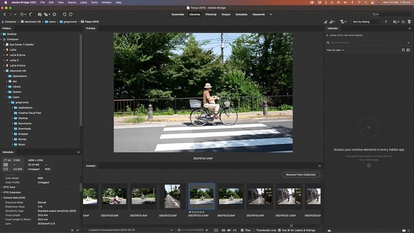The width and height of the screenshot is (414, 233).
Task: Open the Stacks menu
Action: coord(72,3)
